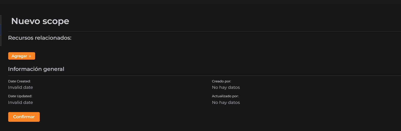Image resolution: width=401 pixels, height=131 pixels.
Task: Select the highlighted blue sidebar item at left edge
Action: pyautogui.click(x=1, y=29)
